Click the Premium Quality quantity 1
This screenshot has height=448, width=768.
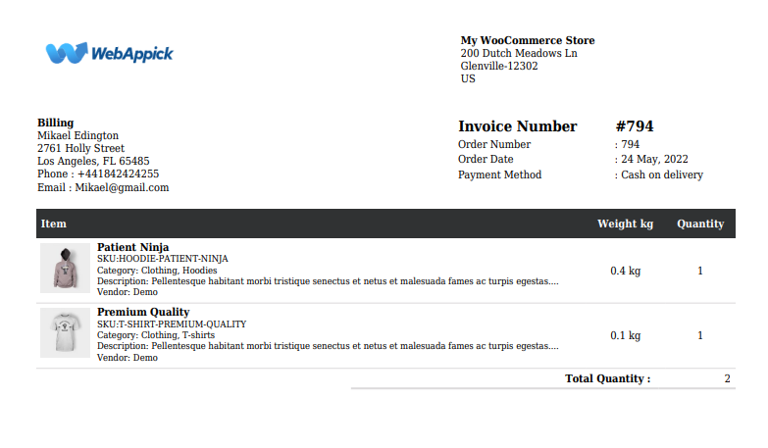pyautogui.click(x=700, y=335)
